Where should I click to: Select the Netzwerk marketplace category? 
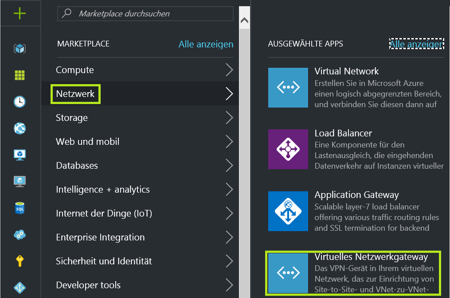pyautogui.click(x=75, y=94)
